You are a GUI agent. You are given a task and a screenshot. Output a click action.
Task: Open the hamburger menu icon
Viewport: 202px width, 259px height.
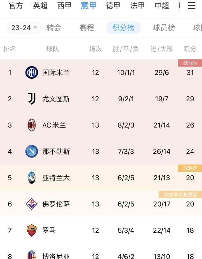pyautogui.click(x=191, y=5)
